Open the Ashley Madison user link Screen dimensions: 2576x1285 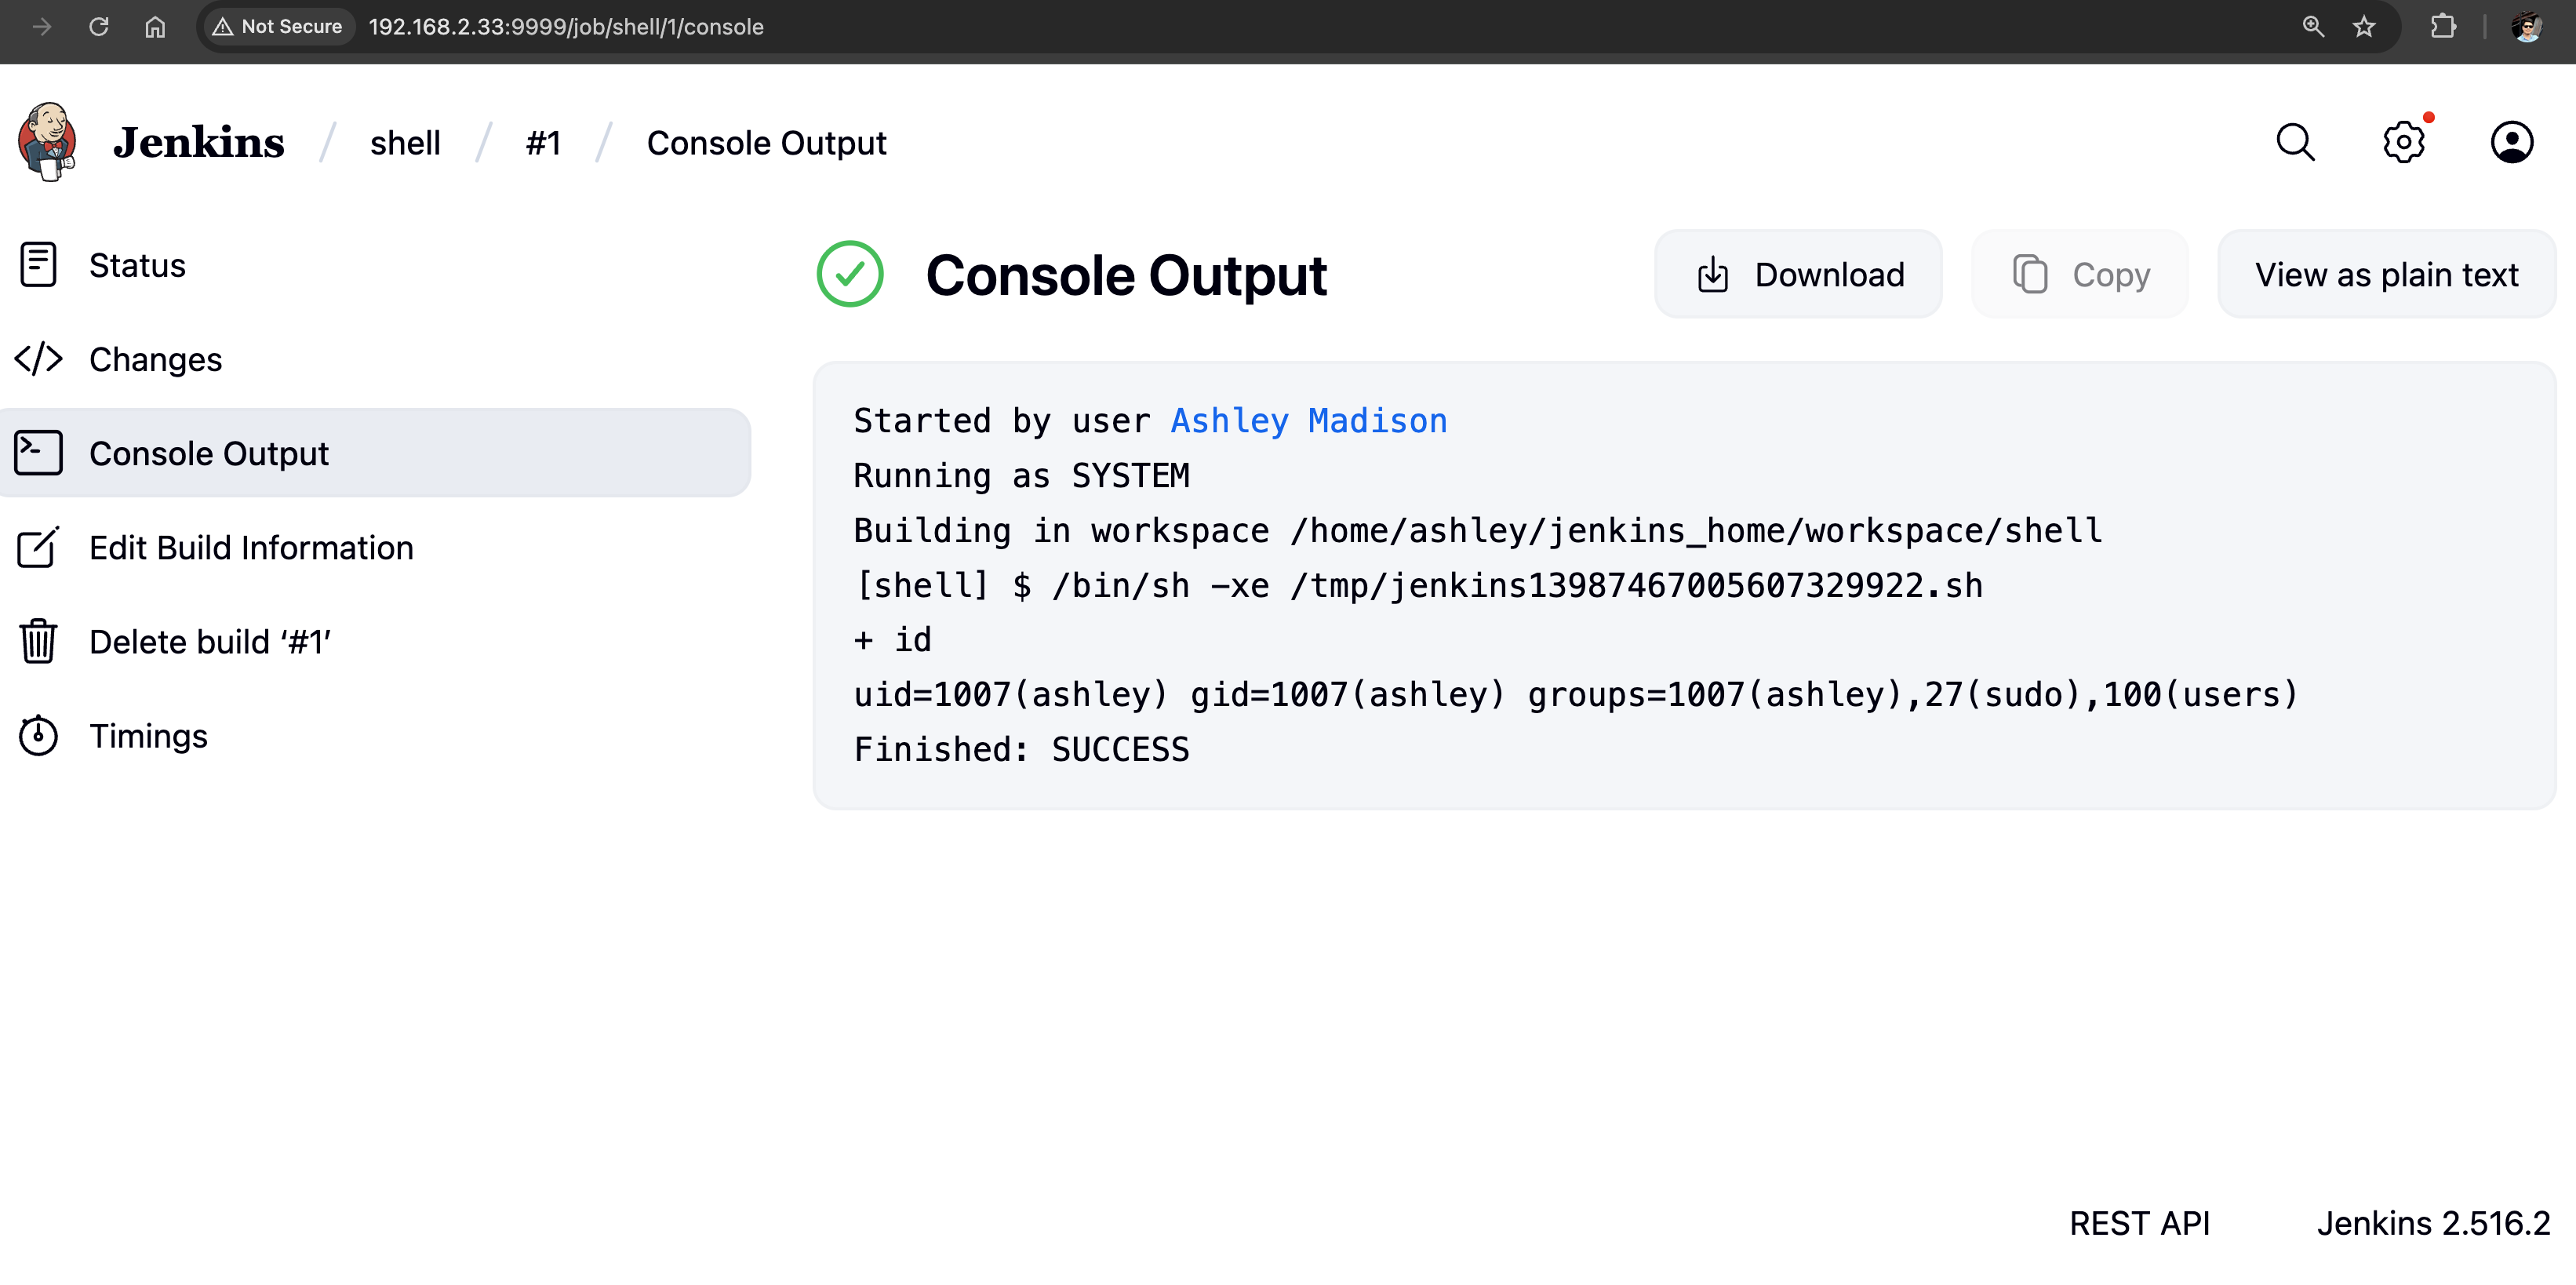tap(1308, 421)
